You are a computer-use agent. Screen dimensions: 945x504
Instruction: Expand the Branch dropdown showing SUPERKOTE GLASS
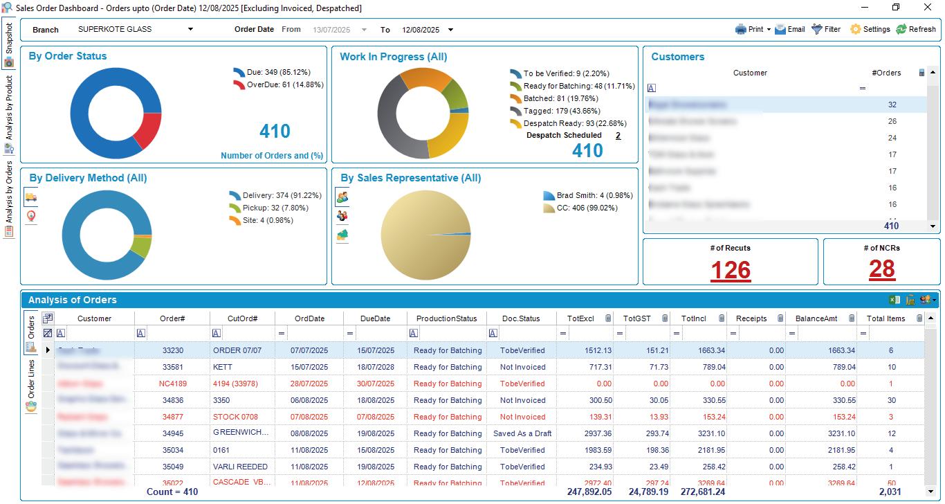(x=191, y=30)
